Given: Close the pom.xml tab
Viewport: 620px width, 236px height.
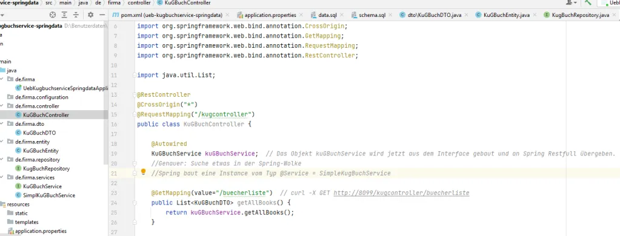Looking at the screenshot, I should coord(227,15).
